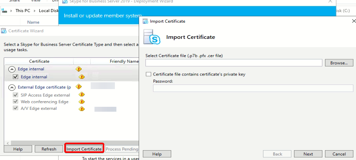Click warning icon beside Edge internal group
Viewport: 356px width, 160px height.
[x=79, y=69]
